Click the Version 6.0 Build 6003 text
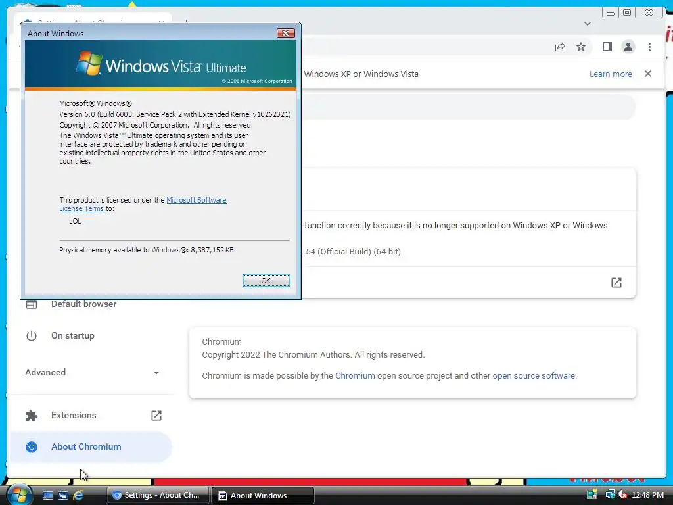Screen dimensions: 673x505 coord(175,114)
